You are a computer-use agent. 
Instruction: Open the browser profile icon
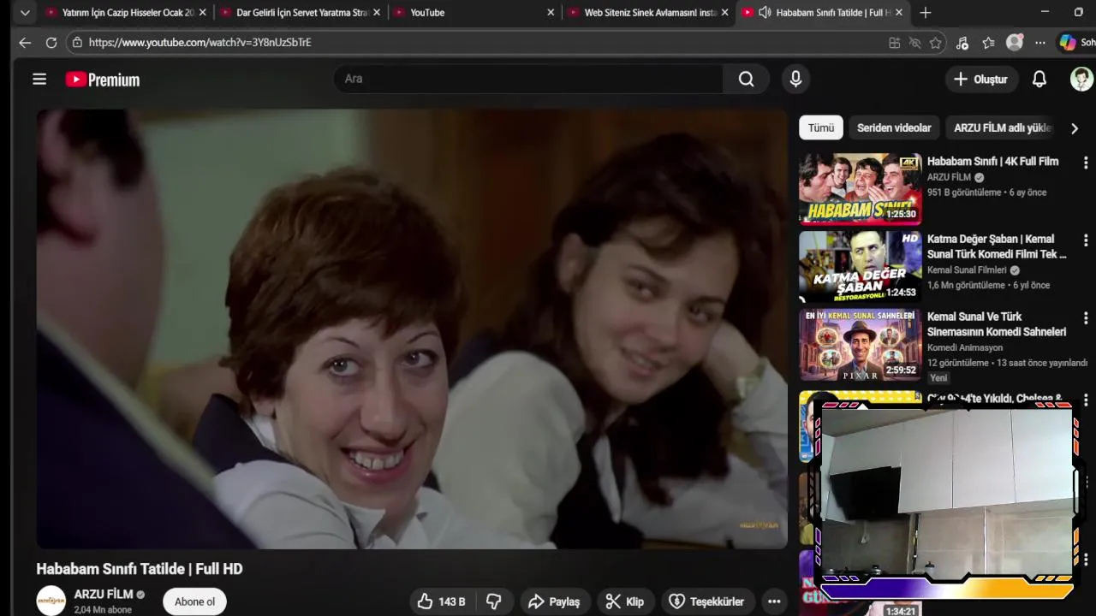[x=1015, y=42]
